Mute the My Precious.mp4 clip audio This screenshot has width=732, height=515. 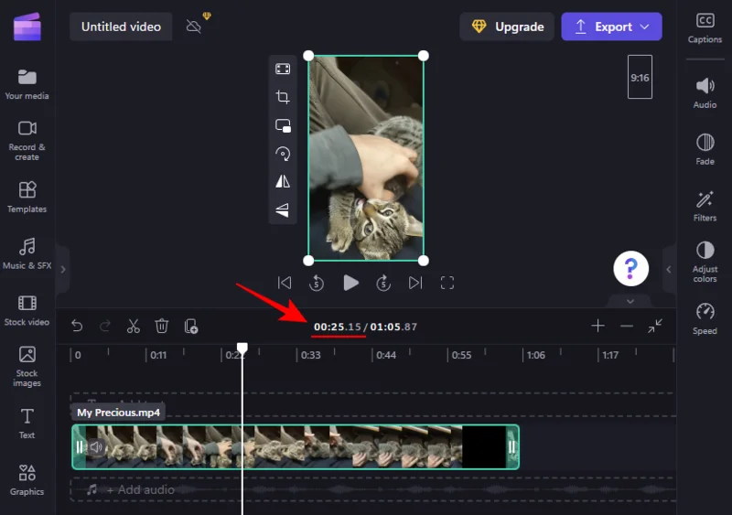96,447
